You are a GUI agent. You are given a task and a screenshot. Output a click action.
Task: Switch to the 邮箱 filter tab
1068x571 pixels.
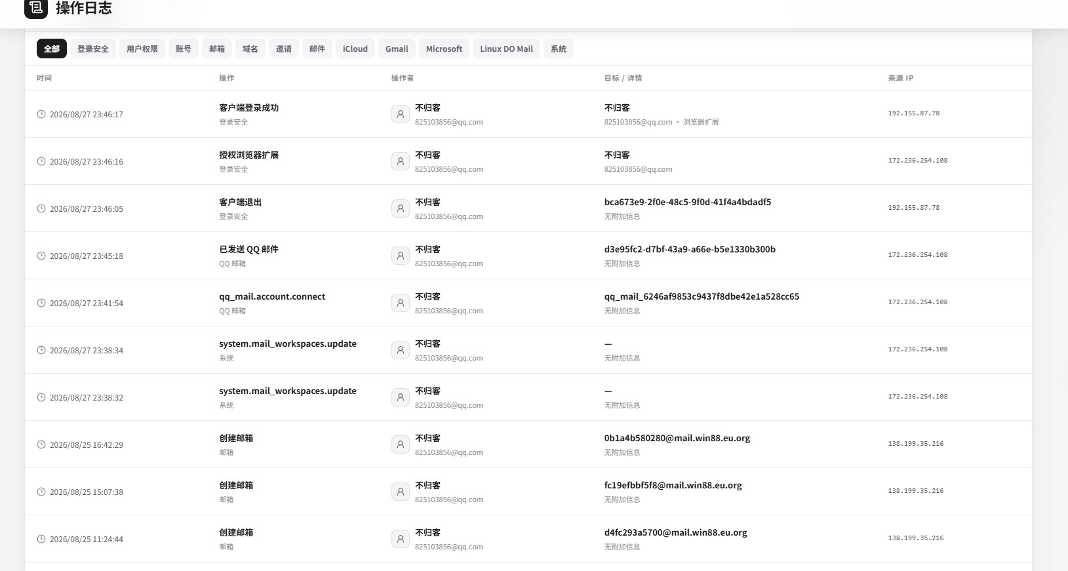coord(217,49)
